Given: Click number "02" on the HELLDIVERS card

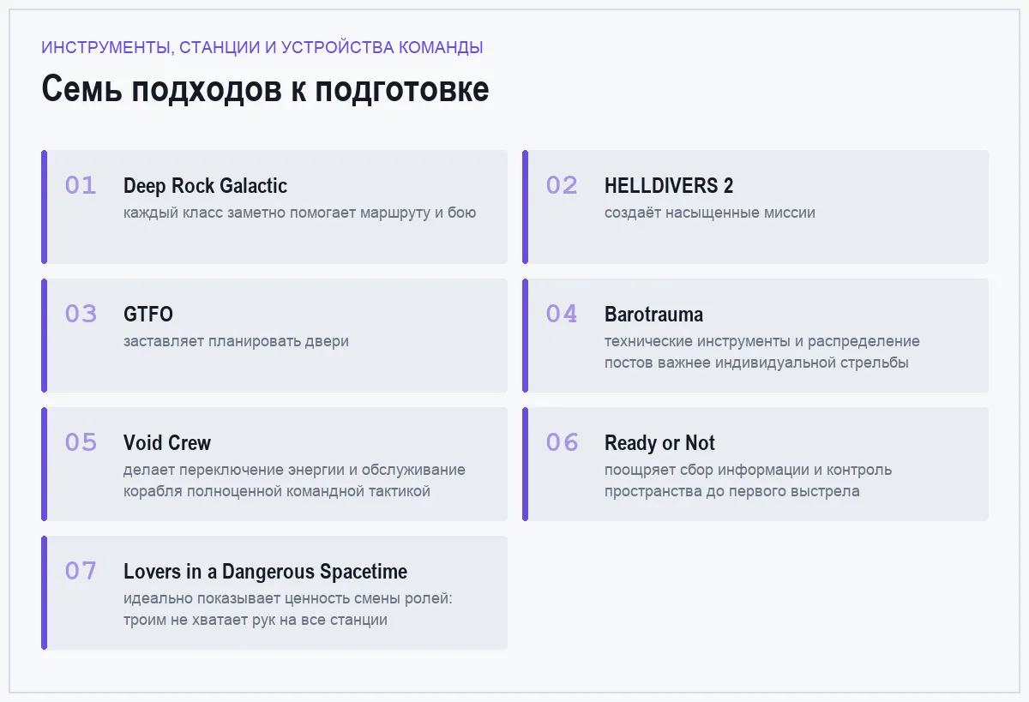Looking at the screenshot, I should [x=562, y=185].
